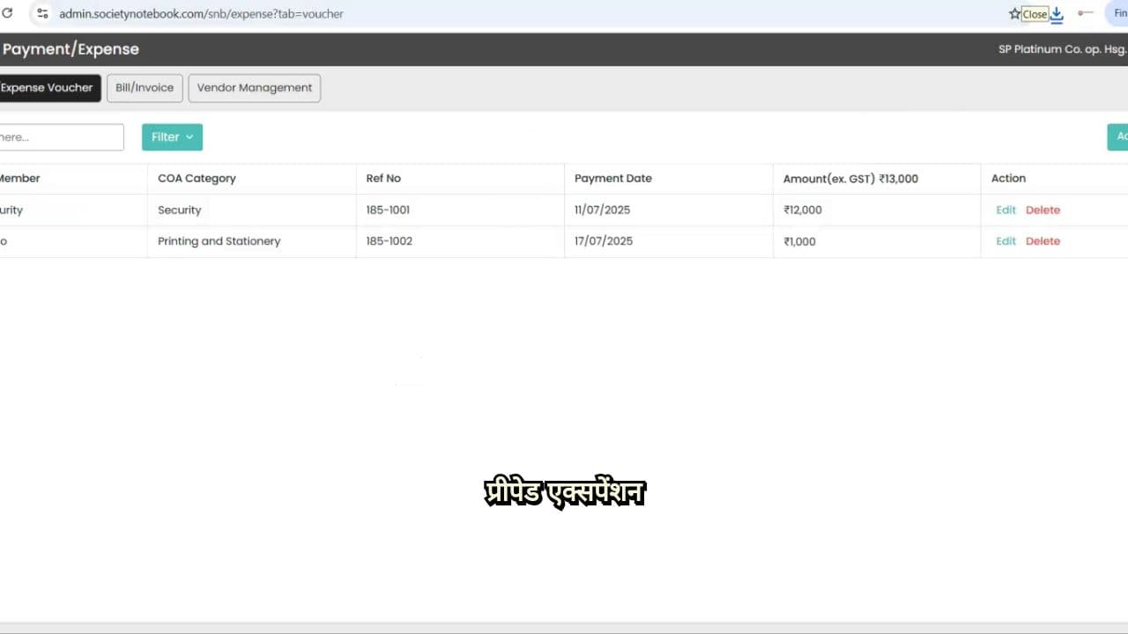Open the browser downloads icon
The width and height of the screenshot is (1128, 634).
click(1057, 14)
